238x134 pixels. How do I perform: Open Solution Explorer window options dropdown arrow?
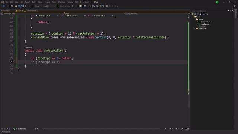coord(228,11)
